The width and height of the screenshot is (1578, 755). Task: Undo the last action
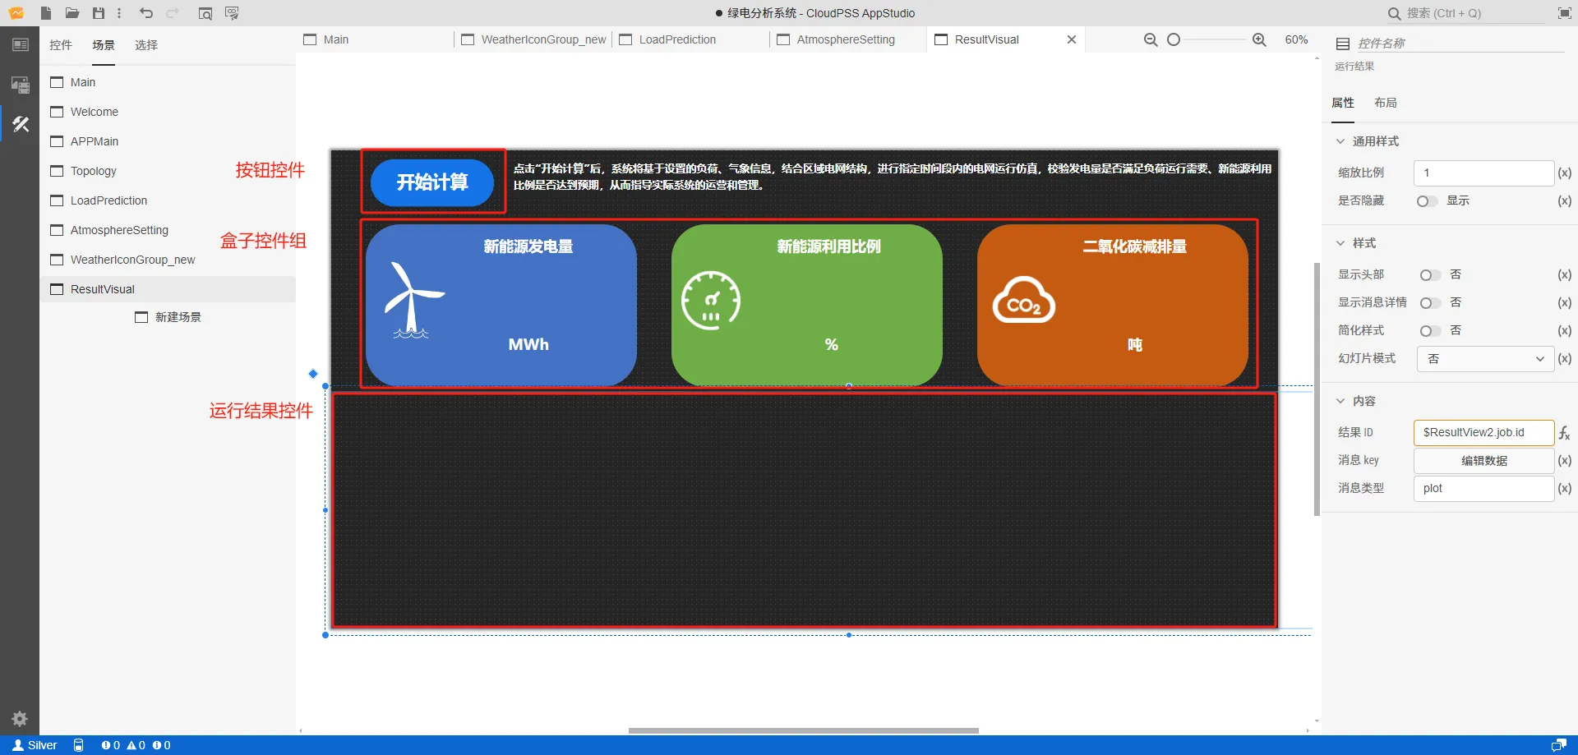coord(146,13)
